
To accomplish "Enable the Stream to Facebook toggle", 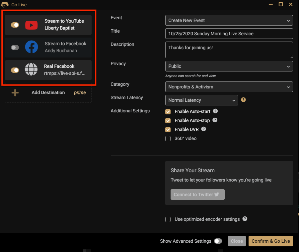I will [x=15, y=48].
